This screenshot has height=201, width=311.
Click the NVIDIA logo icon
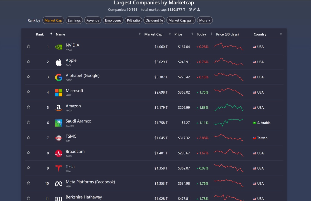click(59, 47)
